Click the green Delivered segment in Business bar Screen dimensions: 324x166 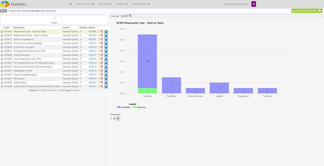(x=147, y=91)
